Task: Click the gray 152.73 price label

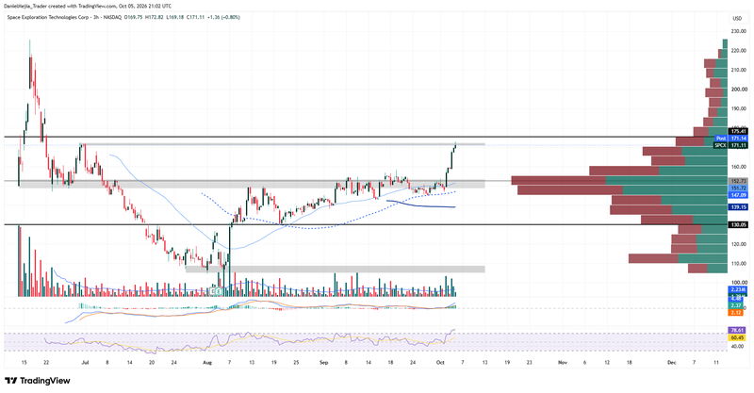Action: coord(738,181)
